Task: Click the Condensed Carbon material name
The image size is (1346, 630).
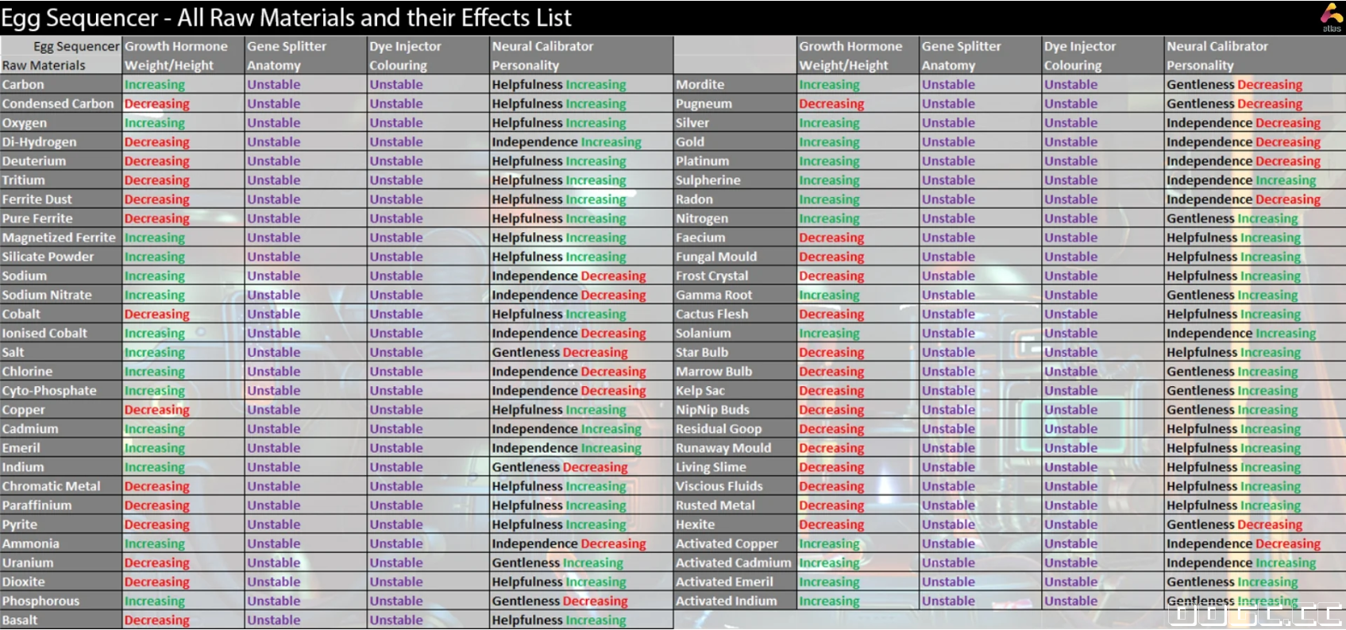Action: point(58,104)
